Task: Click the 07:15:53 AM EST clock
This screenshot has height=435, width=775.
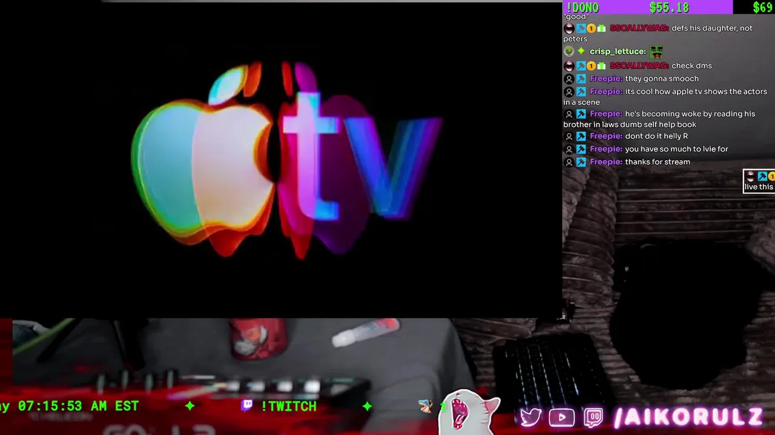Action: [78, 406]
